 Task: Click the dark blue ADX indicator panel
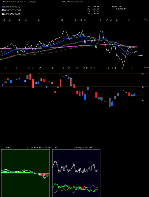click(x=76, y=173)
